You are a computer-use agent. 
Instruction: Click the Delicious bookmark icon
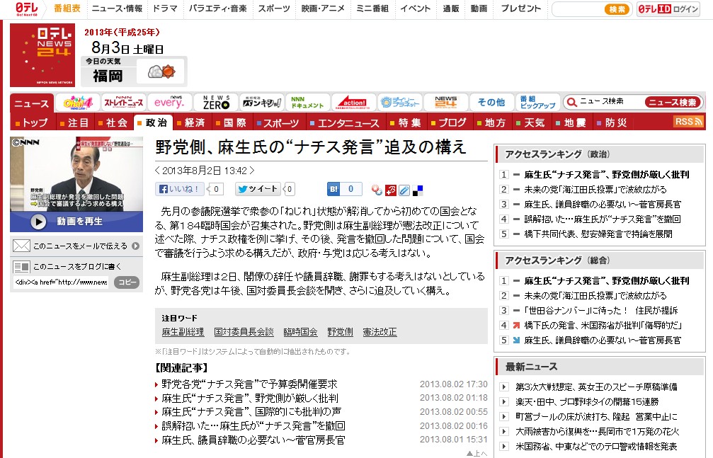(418, 190)
